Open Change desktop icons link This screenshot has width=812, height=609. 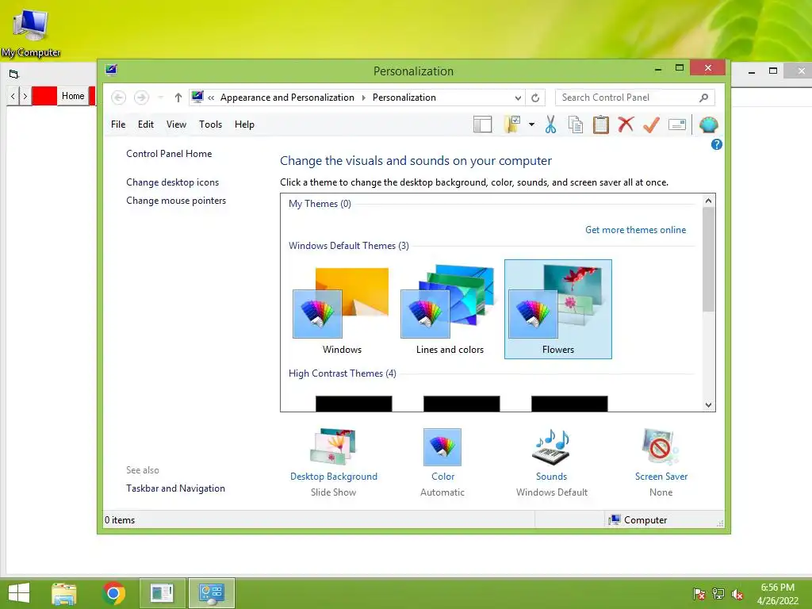tap(172, 182)
